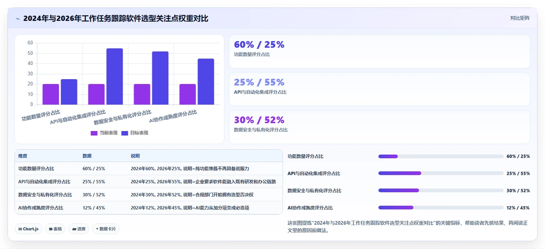Click the 30 tick on the chart y-axis
The image size is (545, 249).
[30, 74]
